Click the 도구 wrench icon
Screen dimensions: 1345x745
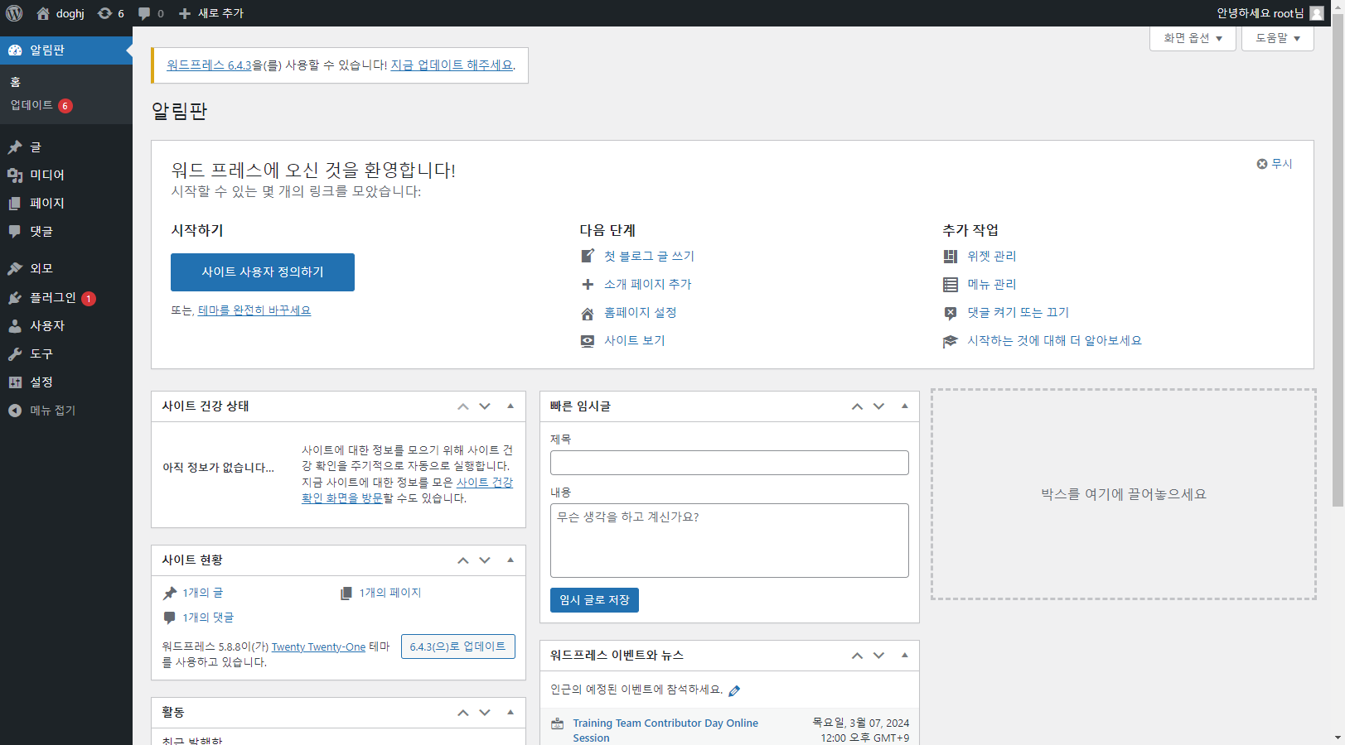point(15,354)
